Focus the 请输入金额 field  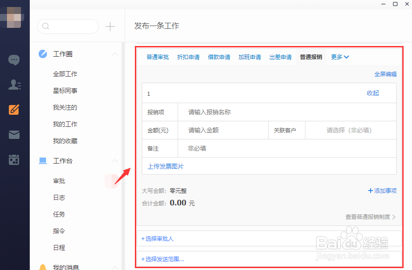click(x=223, y=130)
